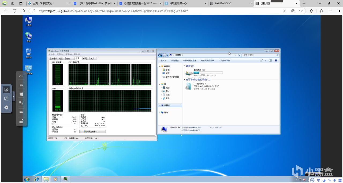
Task: Expand the 网络 tree node in Explorer
Action: point(160,113)
